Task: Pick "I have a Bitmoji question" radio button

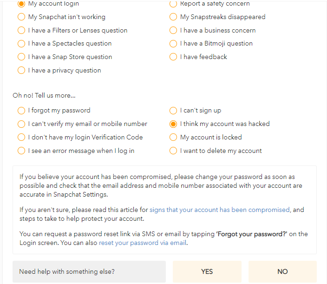Action: pos(173,44)
